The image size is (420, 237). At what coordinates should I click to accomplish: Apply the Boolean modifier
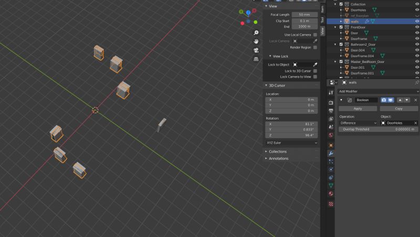(x=358, y=109)
